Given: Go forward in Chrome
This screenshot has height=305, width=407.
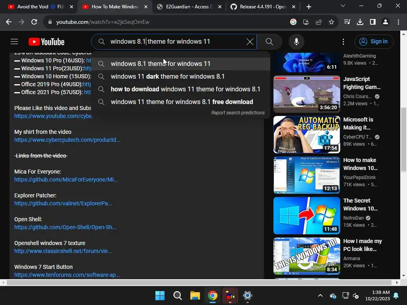Looking at the screenshot, I should 21,22.
